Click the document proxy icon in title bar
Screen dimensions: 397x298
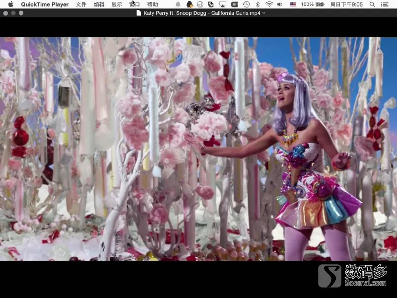[x=139, y=13]
